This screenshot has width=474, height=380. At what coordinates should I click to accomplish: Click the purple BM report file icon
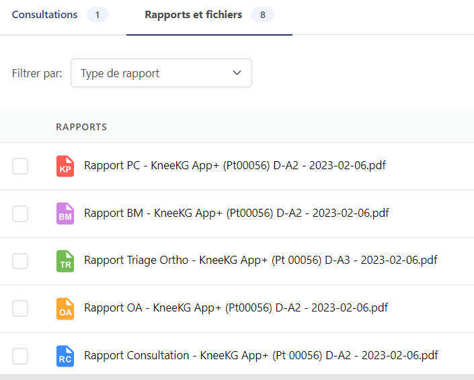pos(65,213)
